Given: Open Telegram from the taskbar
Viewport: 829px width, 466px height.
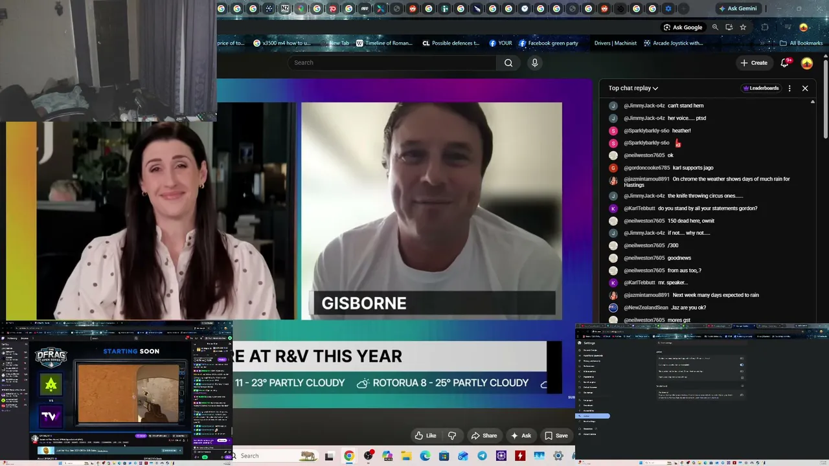Looking at the screenshot, I should [482, 456].
